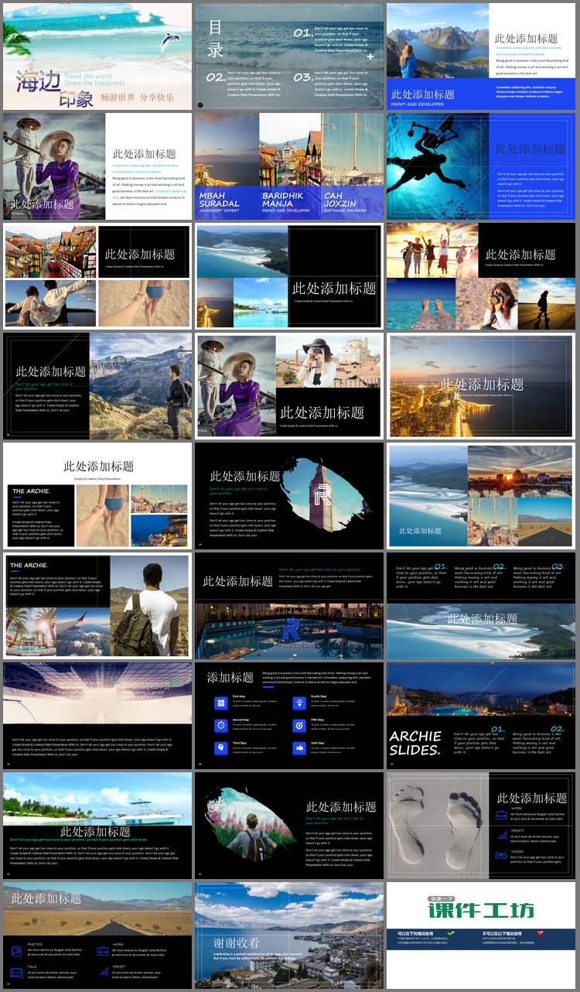The height and width of the screenshot is (992, 580).
Task: Click the VISION glasses icon on footprints slide
Action: pos(501,856)
